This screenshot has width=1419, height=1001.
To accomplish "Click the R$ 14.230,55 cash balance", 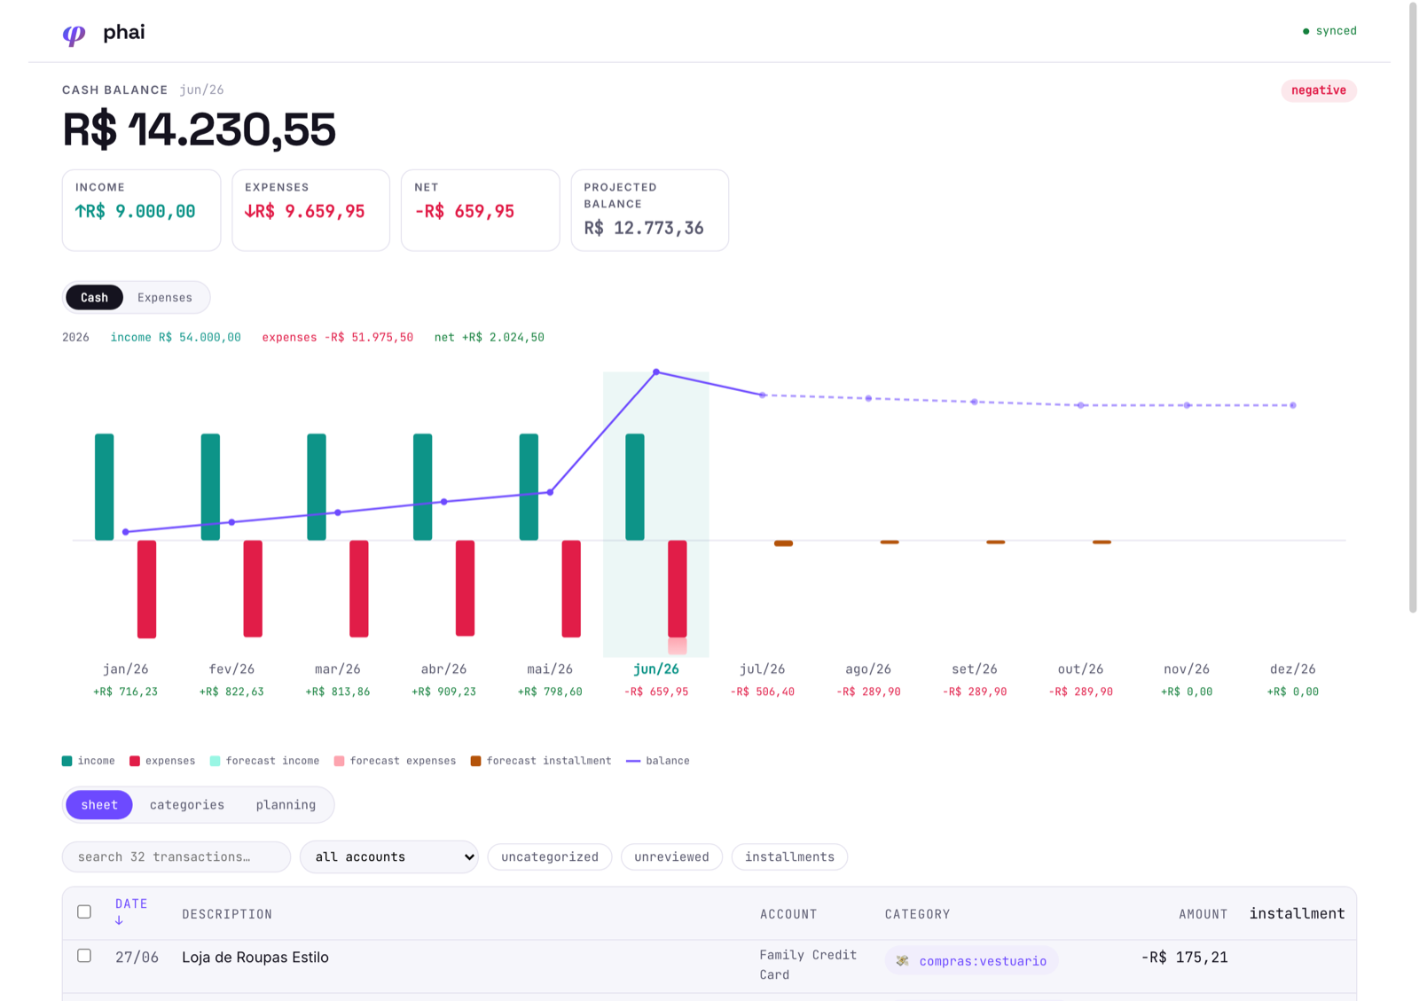I will tap(199, 129).
